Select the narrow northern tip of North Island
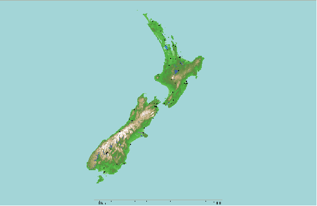 (146, 16)
